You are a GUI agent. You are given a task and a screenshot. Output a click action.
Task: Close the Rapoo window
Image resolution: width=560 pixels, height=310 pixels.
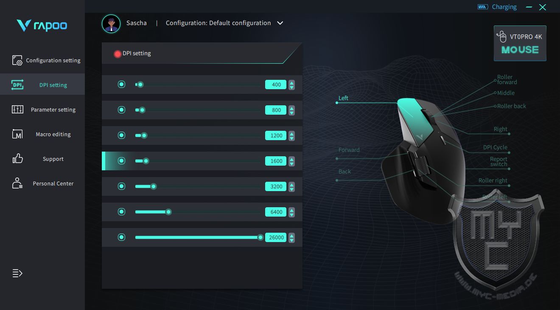[x=543, y=7]
